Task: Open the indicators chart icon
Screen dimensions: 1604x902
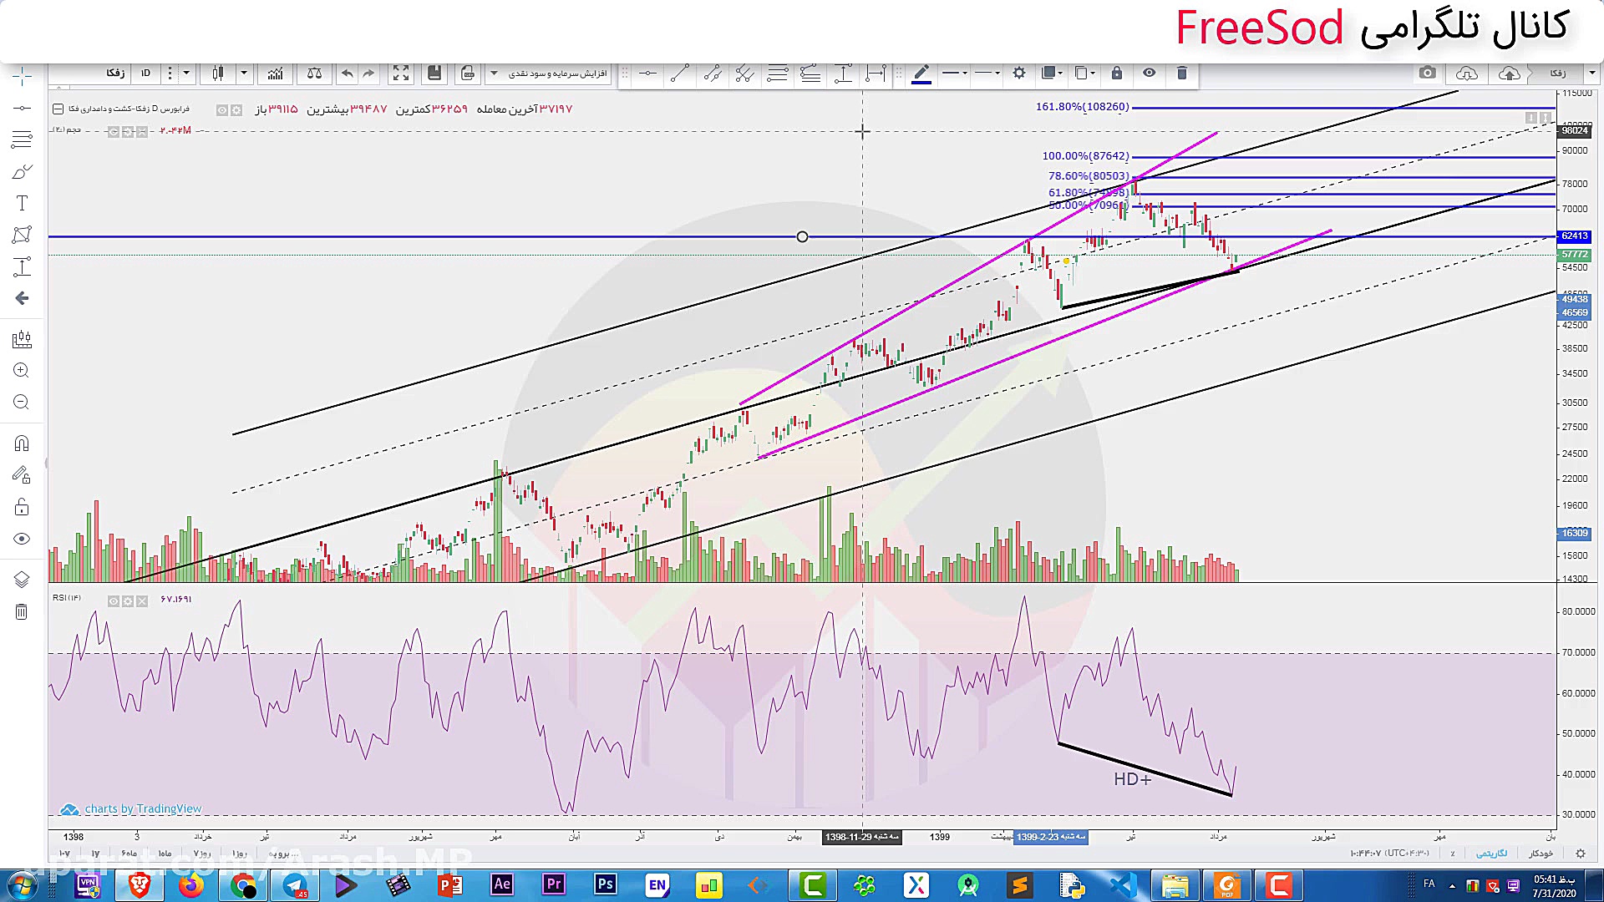Action: (275, 73)
